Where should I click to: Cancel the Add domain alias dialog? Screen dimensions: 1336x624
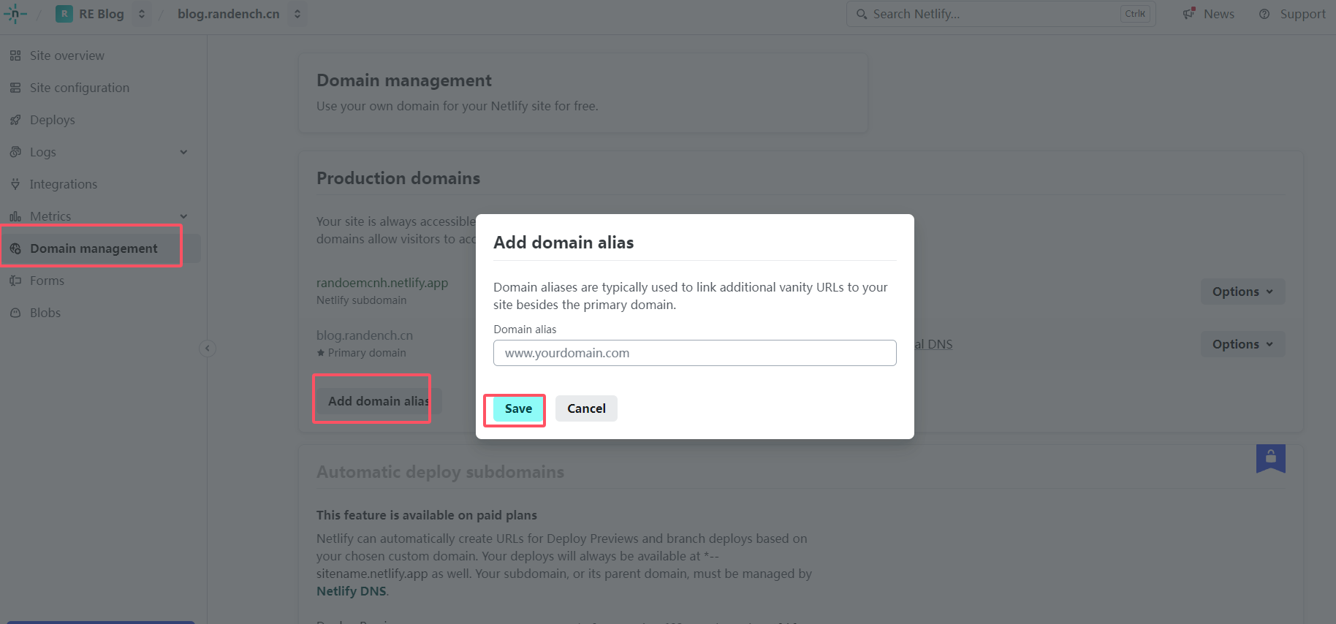pyautogui.click(x=586, y=408)
